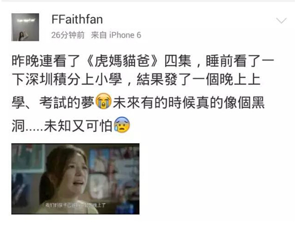Screen dimensions: 301x227
Task: Tap the 《虎媽貓爸》 show title text
Action: point(123,61)
